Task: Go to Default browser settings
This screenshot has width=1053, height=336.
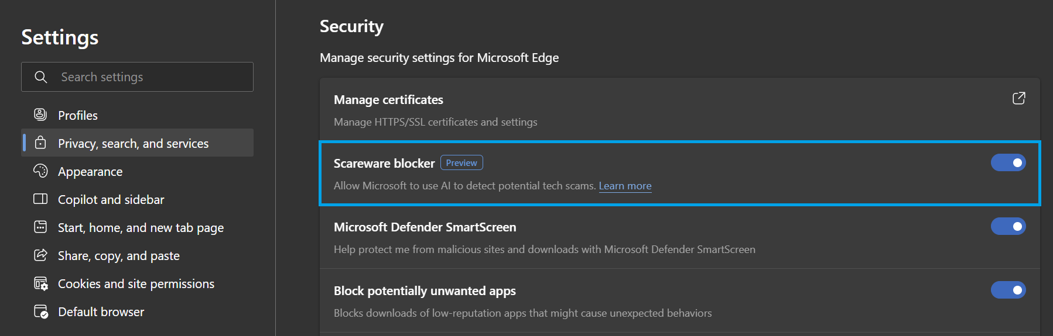Action: (x=138, y=311)
